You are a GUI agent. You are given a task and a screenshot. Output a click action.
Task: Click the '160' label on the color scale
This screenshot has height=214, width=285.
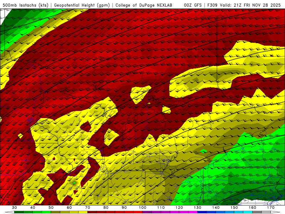pyautogui.click(x=253, y=208)
